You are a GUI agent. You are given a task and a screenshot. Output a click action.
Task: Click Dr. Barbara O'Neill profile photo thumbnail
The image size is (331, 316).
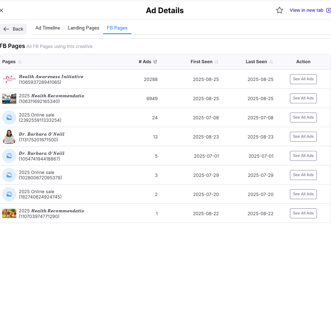pos(9,137)
